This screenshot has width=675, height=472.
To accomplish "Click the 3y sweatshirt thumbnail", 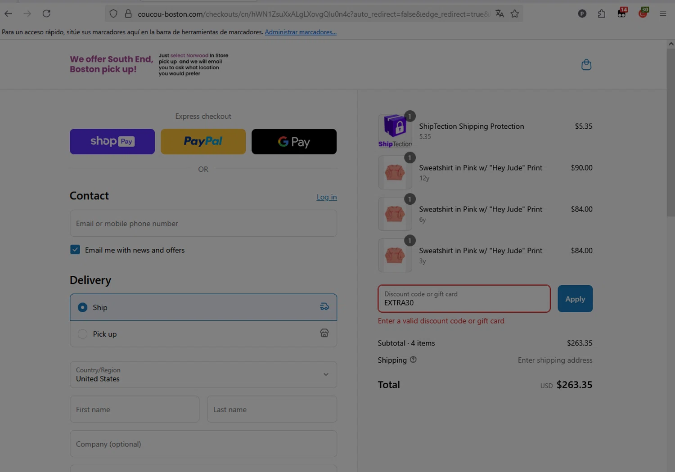I will (x=395, y=255).
